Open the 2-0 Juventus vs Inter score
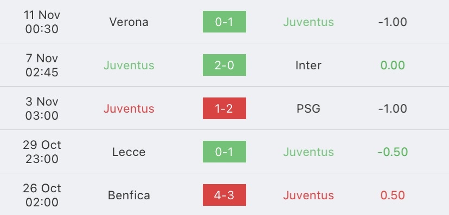Viewport: 449px width, 215px height. (x=224, y=65)
